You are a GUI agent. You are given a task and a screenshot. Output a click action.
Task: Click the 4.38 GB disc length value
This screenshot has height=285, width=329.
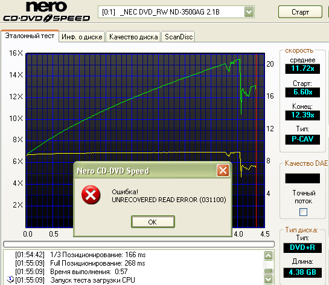302,272
